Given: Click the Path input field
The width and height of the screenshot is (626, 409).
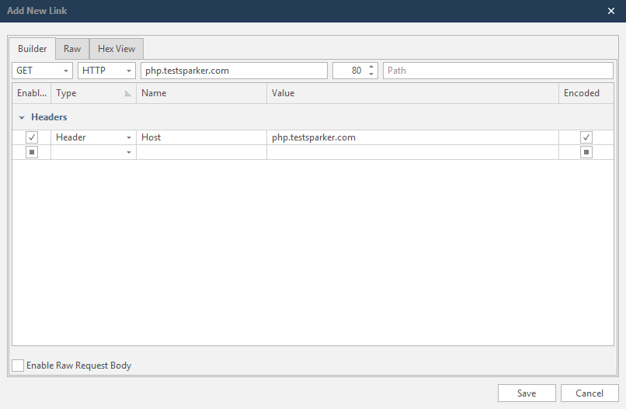Looking at the screenshot, I should tap(498, 71).
